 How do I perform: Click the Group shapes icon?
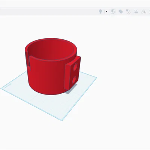pos(113,12)
